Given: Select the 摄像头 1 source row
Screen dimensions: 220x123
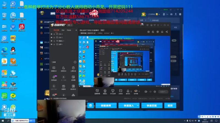Looking at the screenshot, I should click(x=64, y=41).
